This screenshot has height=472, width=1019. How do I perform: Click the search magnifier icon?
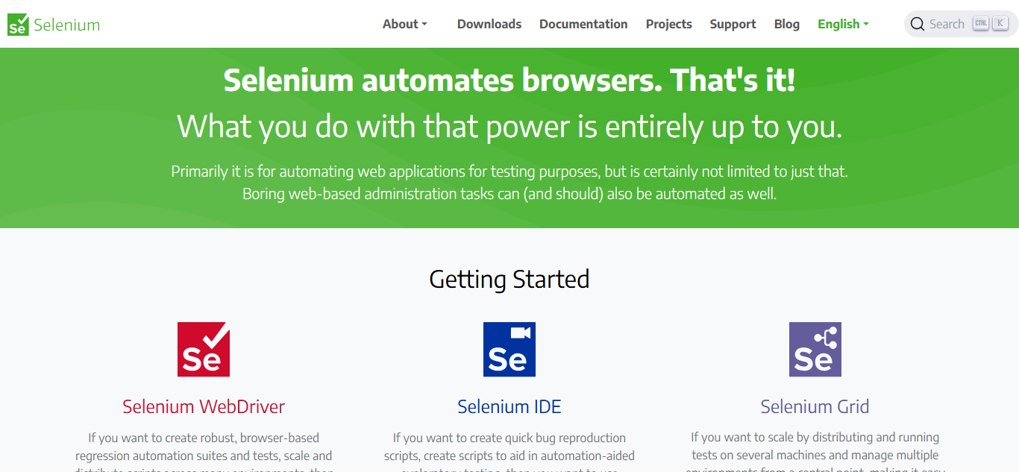(917, 23)
